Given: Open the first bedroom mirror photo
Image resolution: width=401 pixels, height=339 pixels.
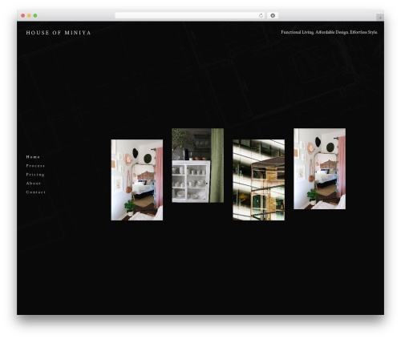Looking at the screenshot, I should [x=137, y=180].
